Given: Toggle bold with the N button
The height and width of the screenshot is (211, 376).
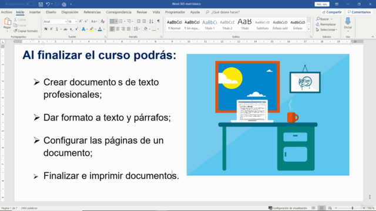Looking at the screenshot, I should pyautogui.click(x=46, y=29).
